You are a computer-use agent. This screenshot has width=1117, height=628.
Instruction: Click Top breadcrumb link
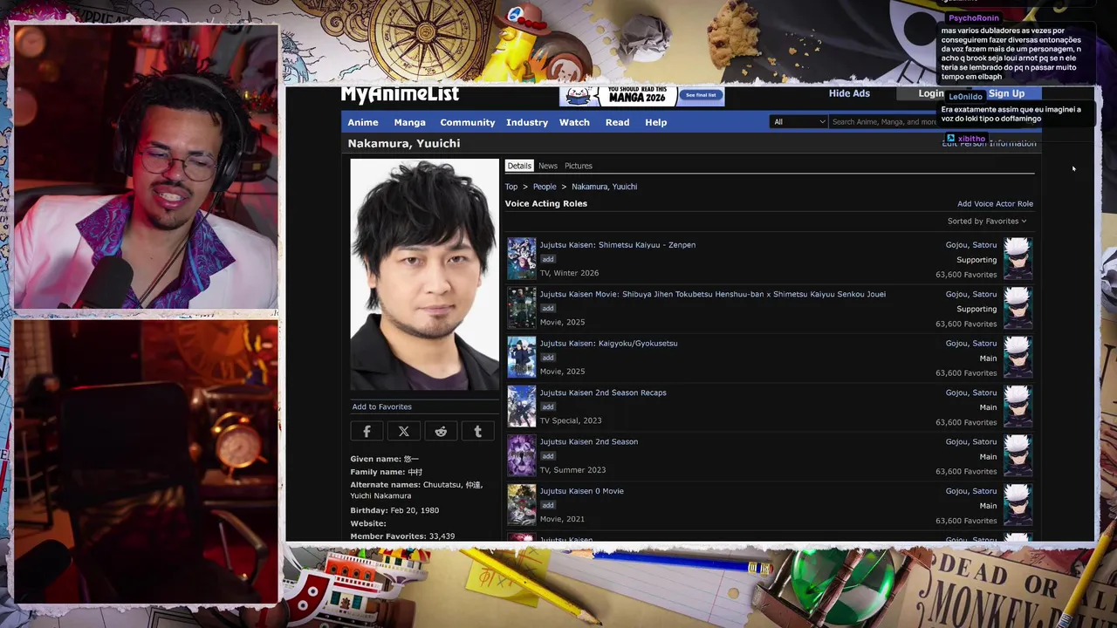click(511, 187)
